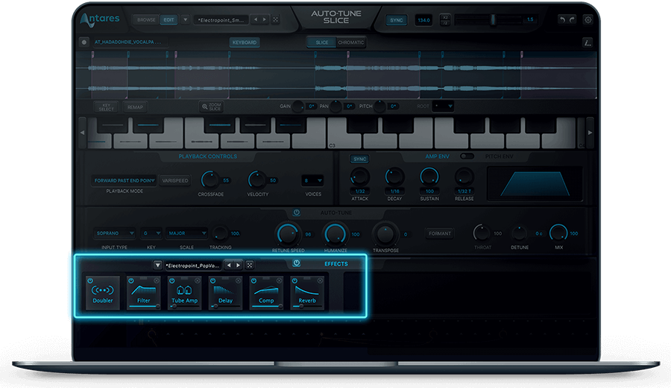Image resolution: width=671 pixels, height=388 pixels.
Task: Click the Filter effect amount slider
Action: pyautogui.click(x=143, y=306)
